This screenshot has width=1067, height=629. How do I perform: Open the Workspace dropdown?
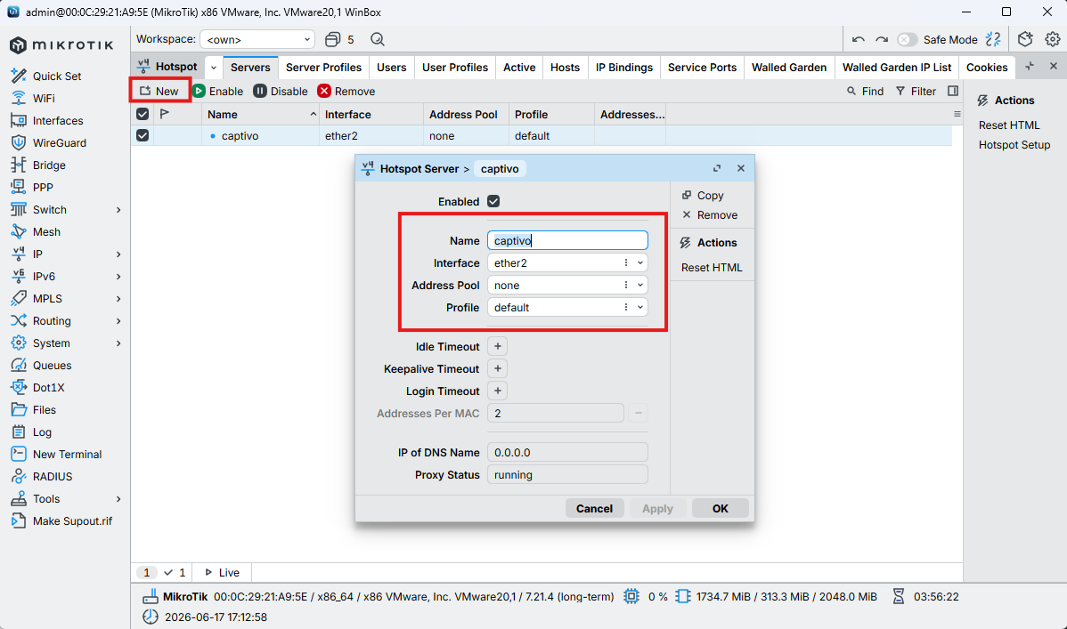257,39
